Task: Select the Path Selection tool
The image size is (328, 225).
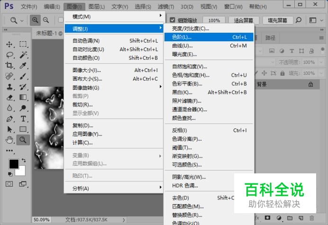Action: [x=9, y=129]
